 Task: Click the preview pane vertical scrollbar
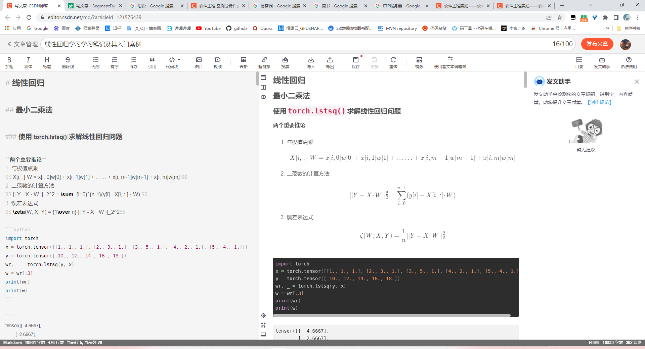[x=525, y=80]
